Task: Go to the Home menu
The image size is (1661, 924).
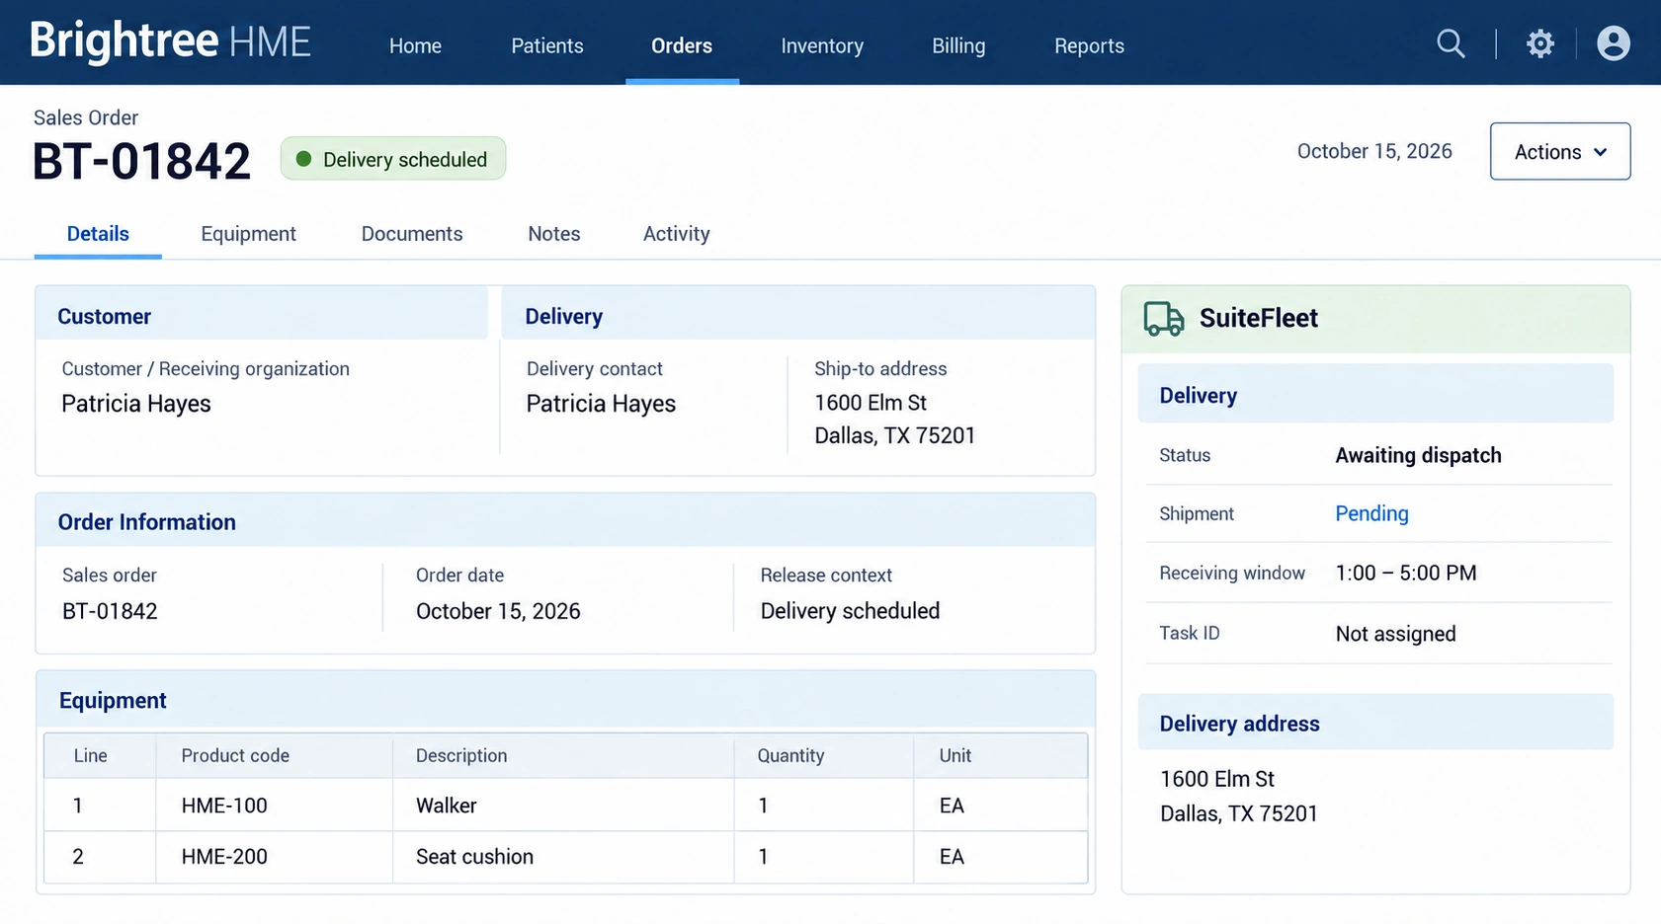Action: tap(415, 45)
